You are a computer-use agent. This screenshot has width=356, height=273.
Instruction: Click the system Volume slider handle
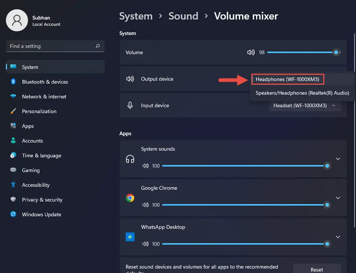(336, 52)
